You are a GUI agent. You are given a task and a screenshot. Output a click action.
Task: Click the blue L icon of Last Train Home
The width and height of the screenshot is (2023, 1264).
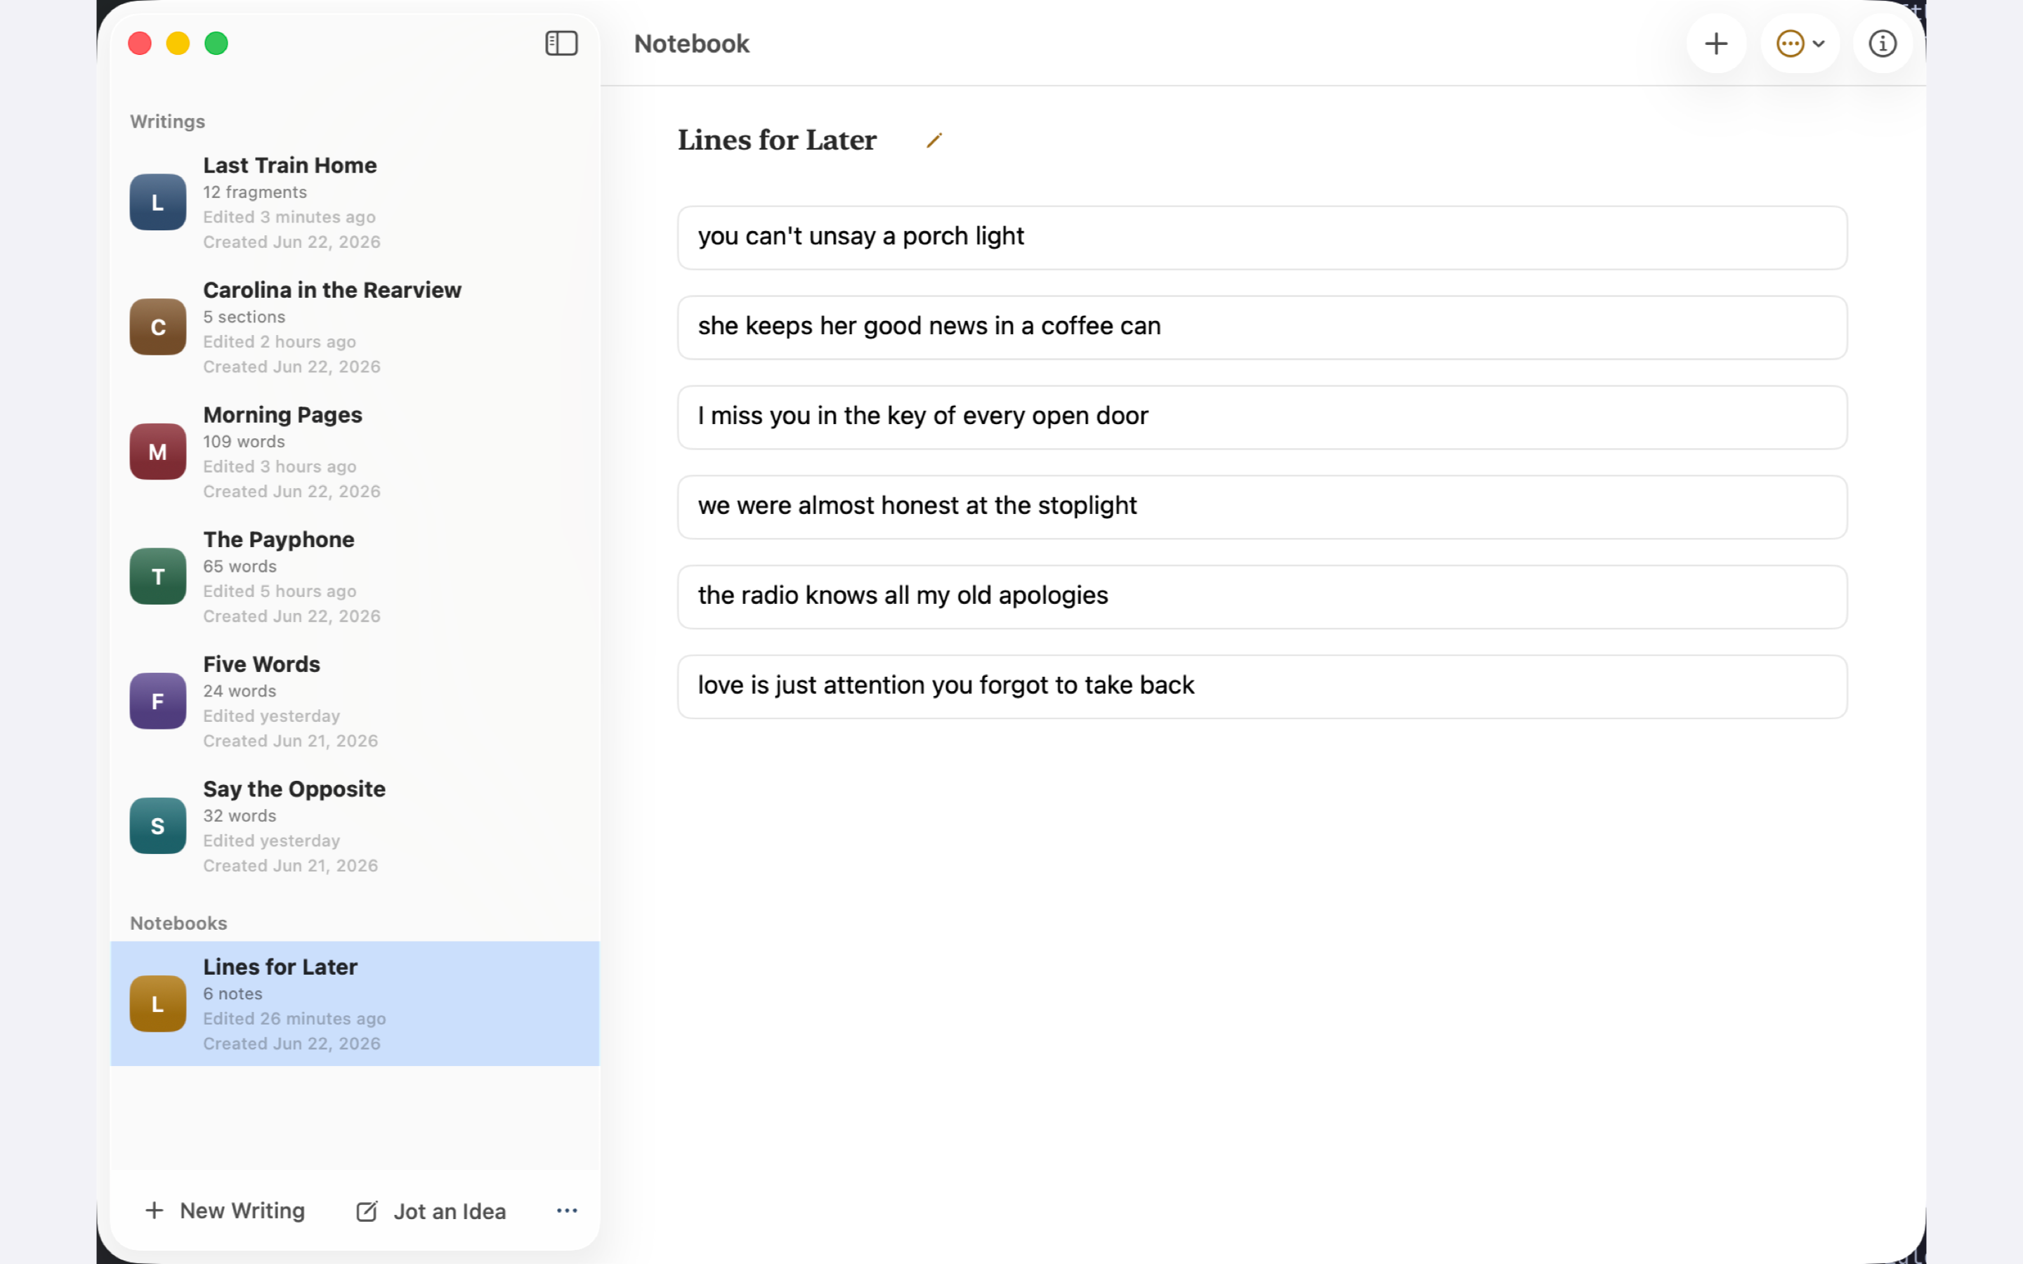[x=157, y=202]
